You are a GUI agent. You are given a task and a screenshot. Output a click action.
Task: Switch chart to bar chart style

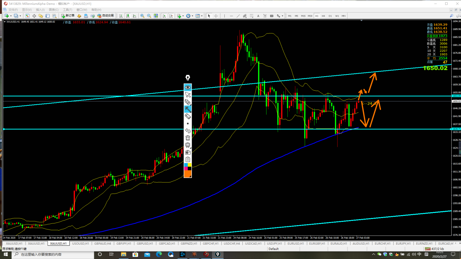pos(121,16)
